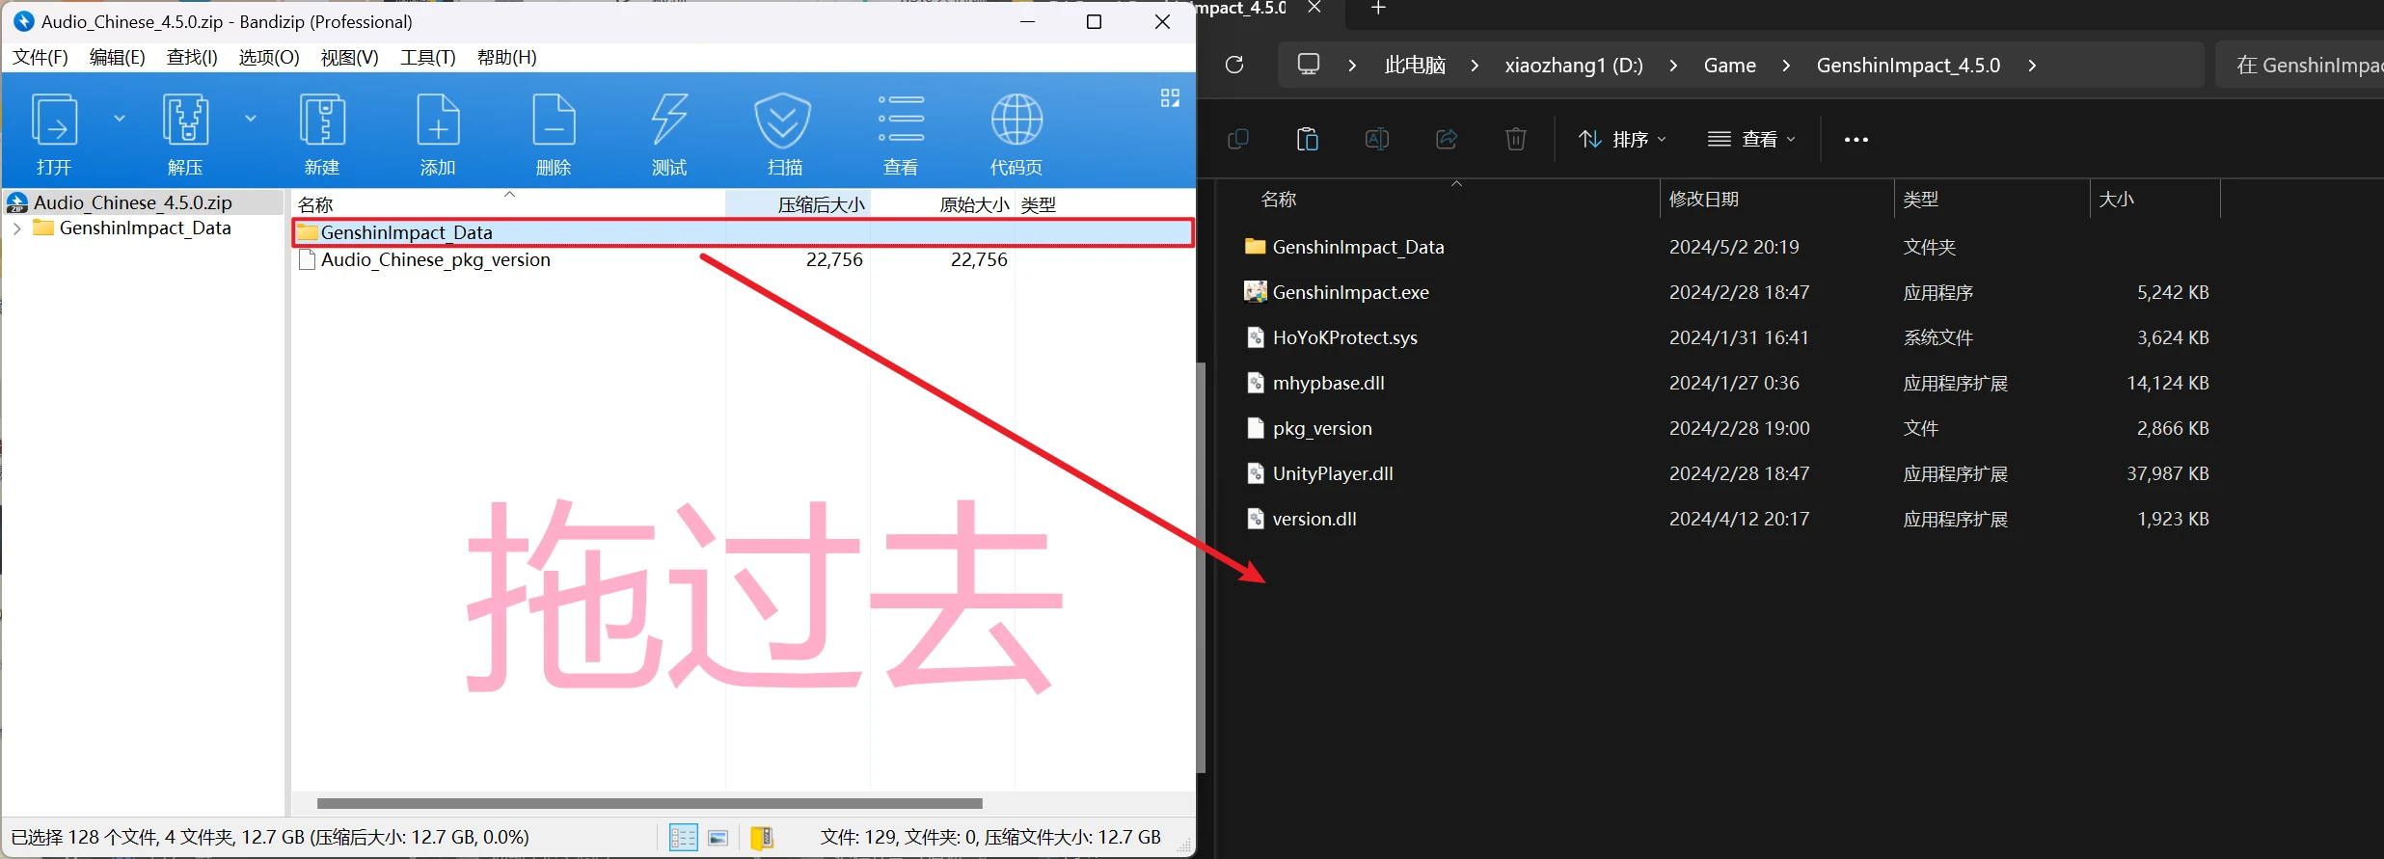The height and width of the screenshot is (859, 2384).
Task: Switch to detail list view icon in status bar
Action: 683,838
